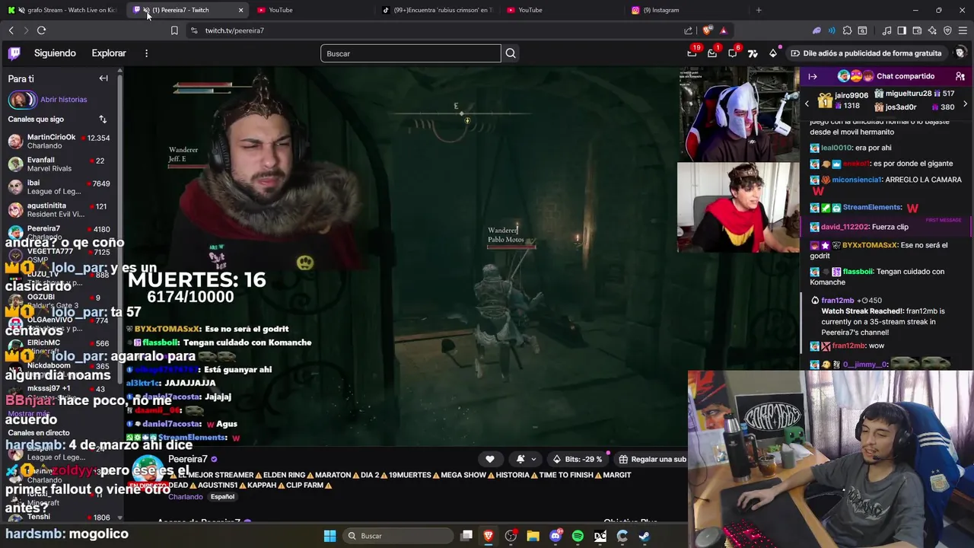Open the browser extensions puzzle icon

click(847, 30)
